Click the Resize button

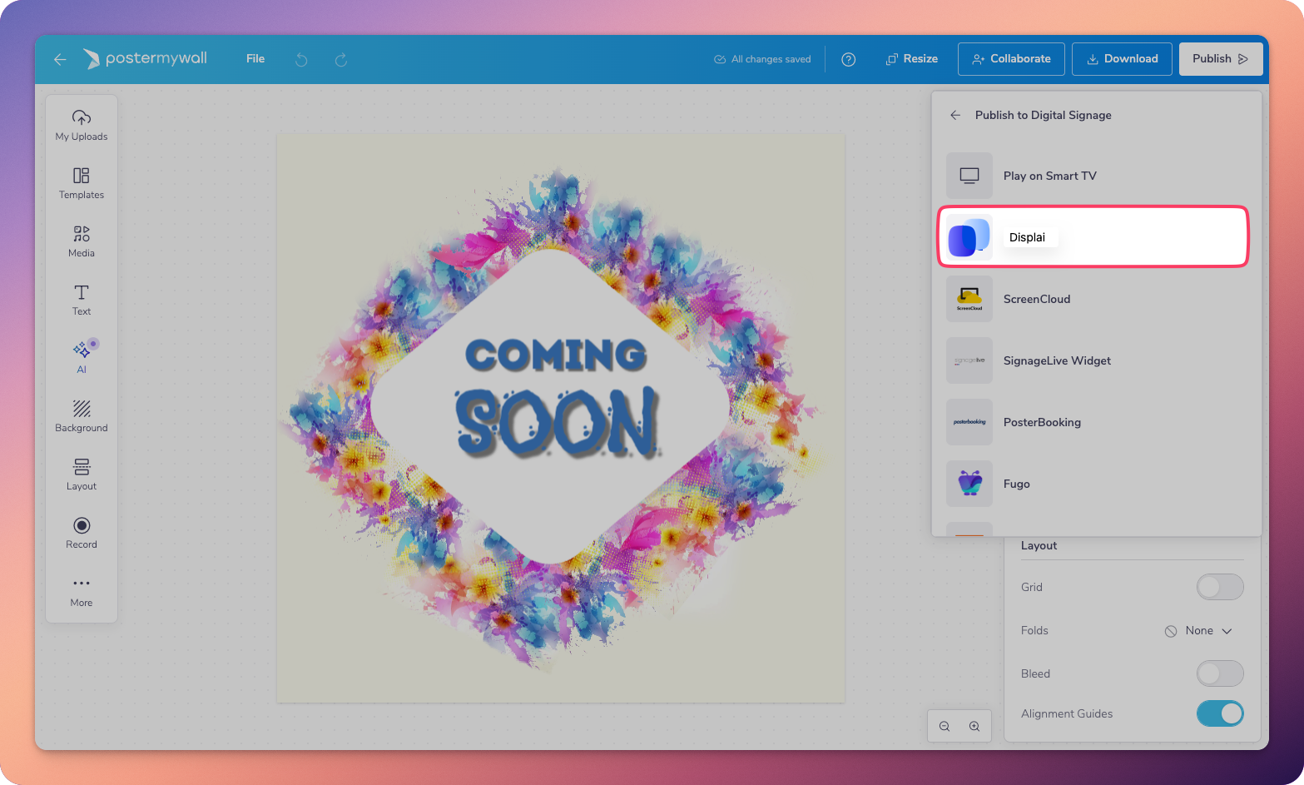(x=912, y=59)
